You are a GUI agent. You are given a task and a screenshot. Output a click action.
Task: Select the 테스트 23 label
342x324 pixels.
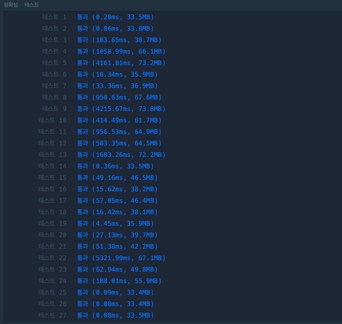[x=52, y=269]
